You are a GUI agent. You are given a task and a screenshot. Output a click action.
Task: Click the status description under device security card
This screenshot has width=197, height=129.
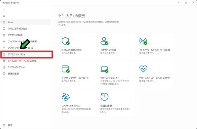pyautogui.click(x=115, y=82)
